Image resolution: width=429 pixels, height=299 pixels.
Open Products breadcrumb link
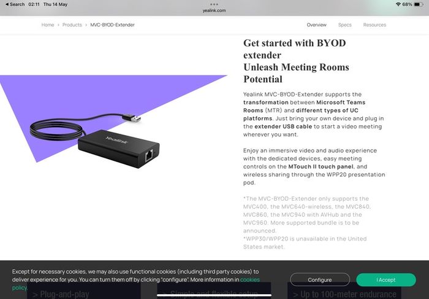click(x=72, y=25)
